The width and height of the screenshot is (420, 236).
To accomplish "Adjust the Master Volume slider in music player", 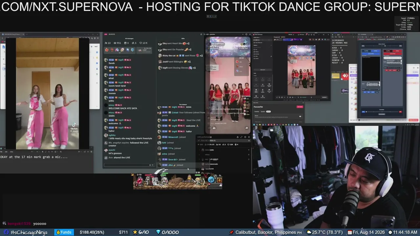I will (x=382, y=46).
